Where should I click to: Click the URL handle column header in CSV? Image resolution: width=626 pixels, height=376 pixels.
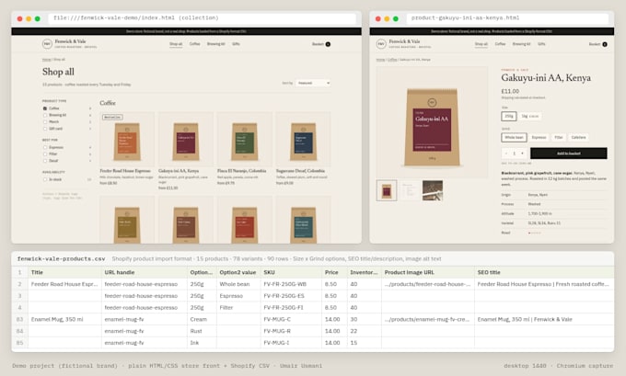[145, 272]
